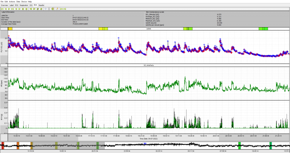Open the File menu

(x=2, y=2)
